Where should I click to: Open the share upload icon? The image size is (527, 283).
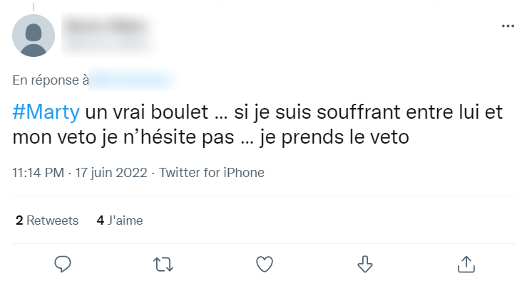tap(466, 265)
